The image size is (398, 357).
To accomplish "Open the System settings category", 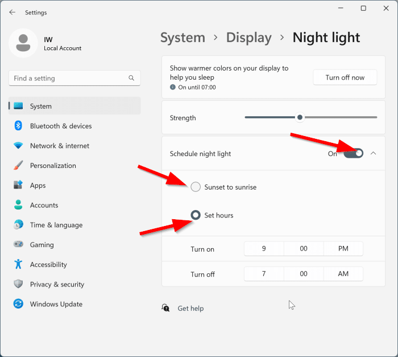I will point(74,106).
